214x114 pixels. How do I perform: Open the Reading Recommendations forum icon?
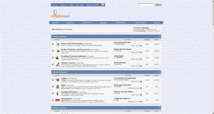point(58,58)
